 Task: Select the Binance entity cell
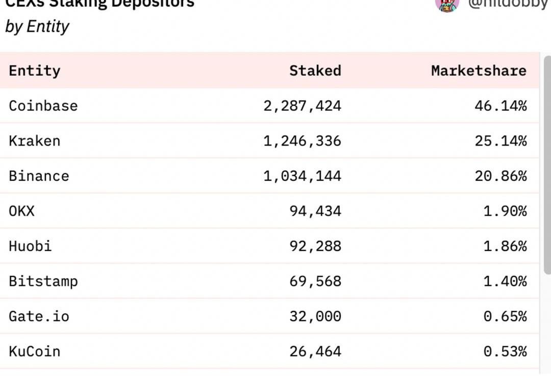tap(39, 176)
